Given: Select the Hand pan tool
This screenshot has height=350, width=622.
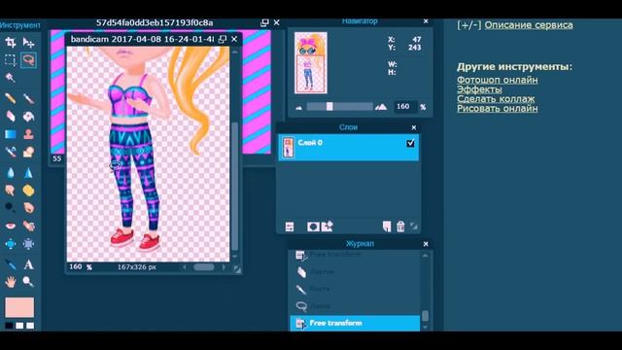Looking at the screenshot, I should coord(11,282).
